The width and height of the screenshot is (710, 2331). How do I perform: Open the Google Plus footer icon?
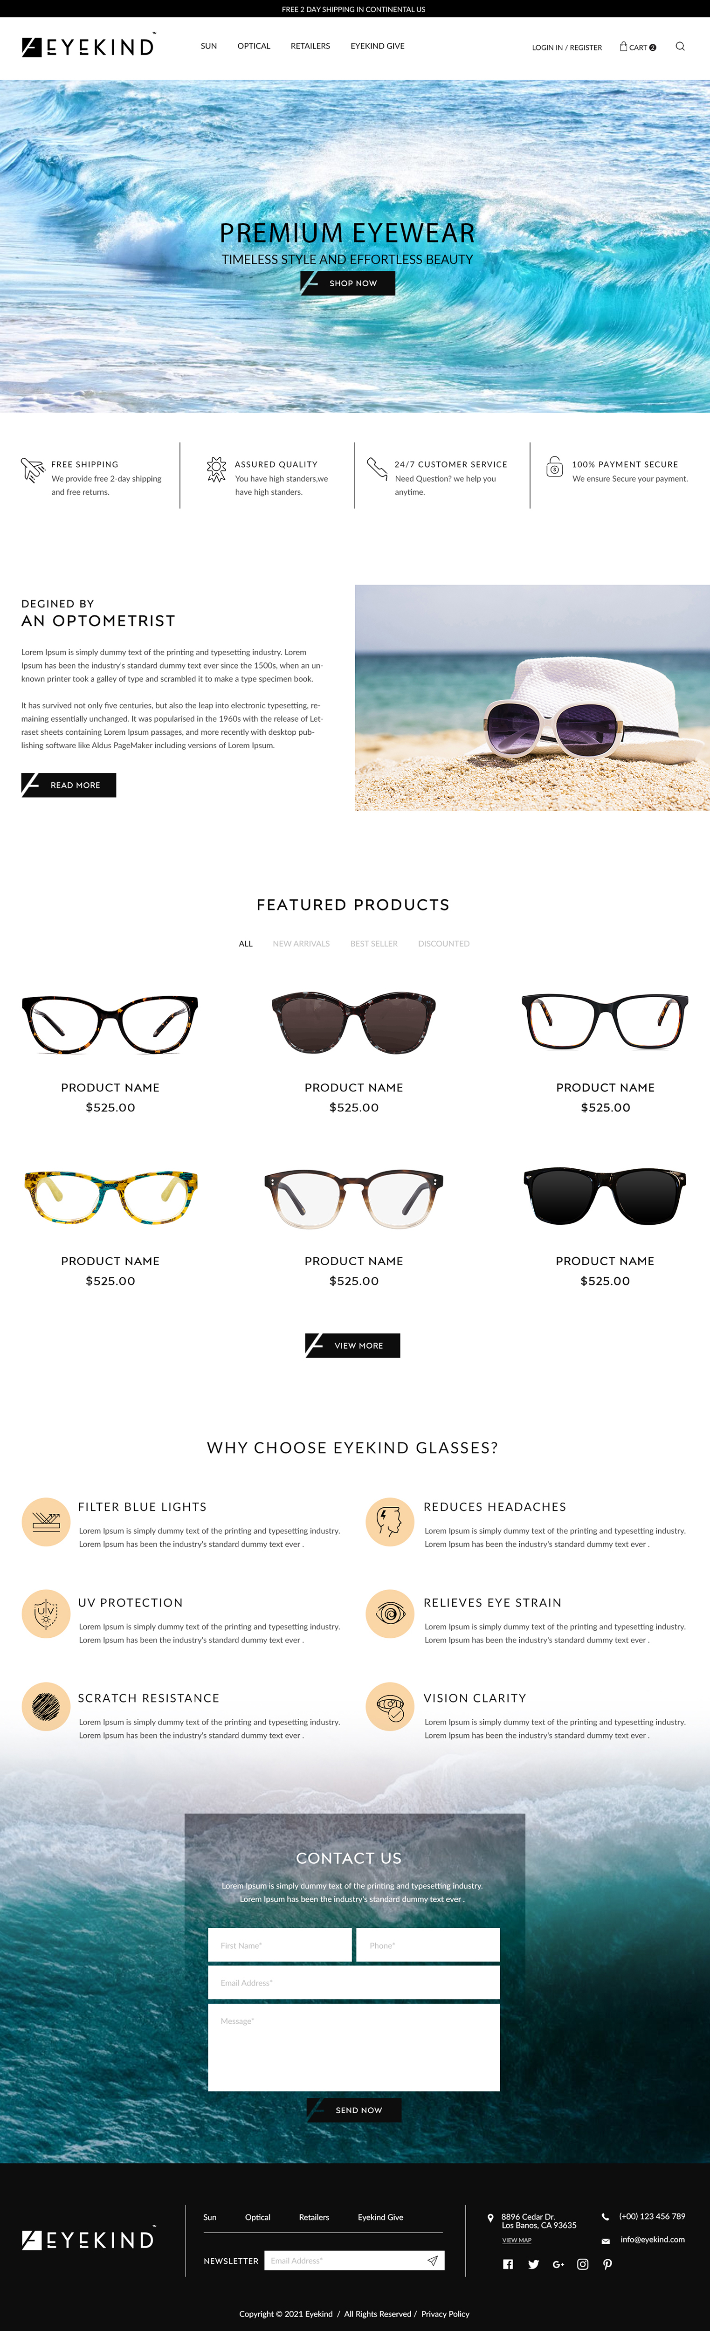point(558,2264)
